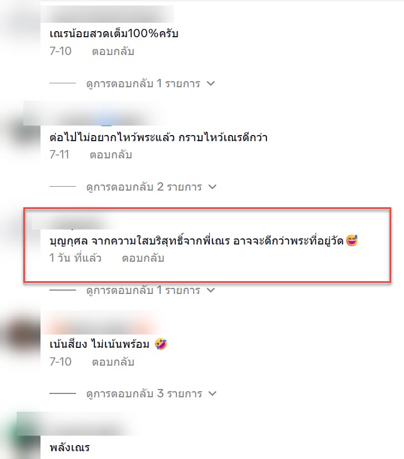This screenshot has width=404, height=459.
Task: Click the chevron of the first comment's reply expander
Action: pyautogui.click(x=211, y=83)
